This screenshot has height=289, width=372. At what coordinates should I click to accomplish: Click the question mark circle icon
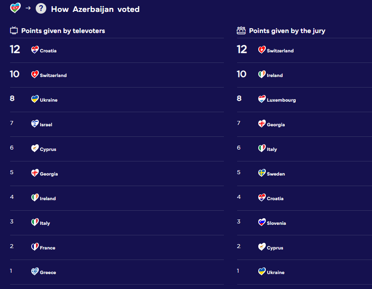click(x=41, y=8)
